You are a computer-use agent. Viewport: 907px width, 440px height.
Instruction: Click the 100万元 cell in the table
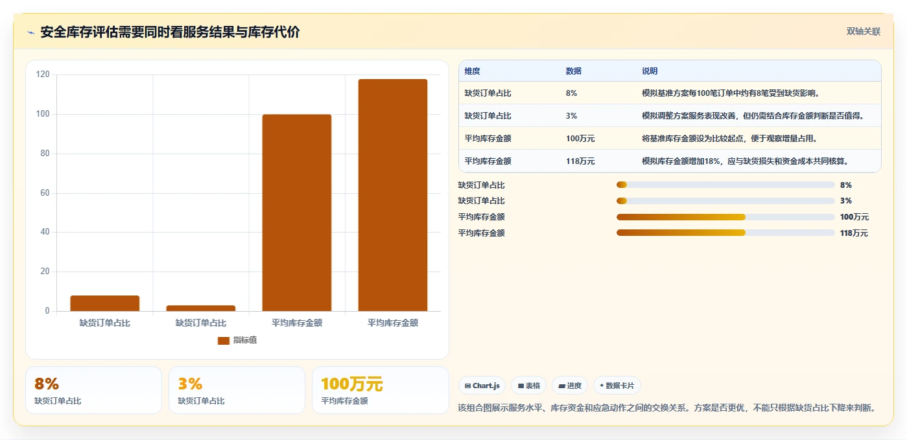point(580,139)
